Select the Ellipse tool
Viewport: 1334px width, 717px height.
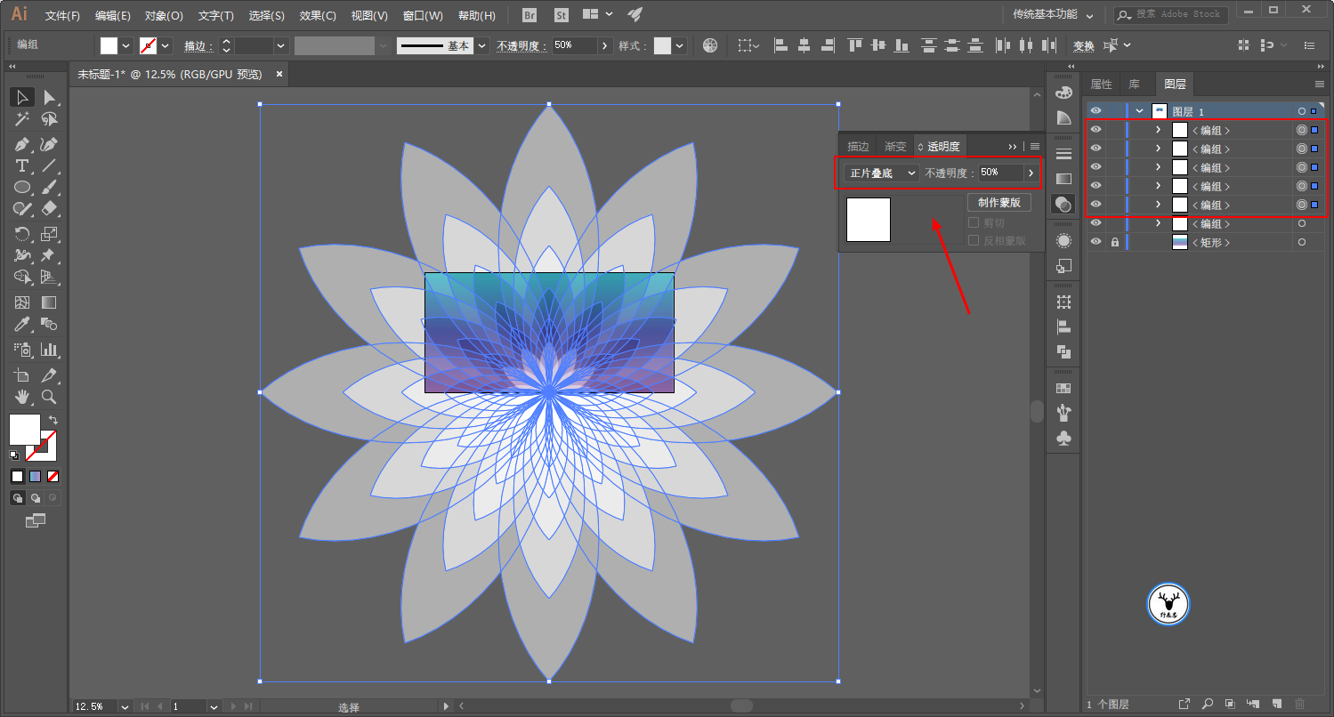tap(22, 187)
